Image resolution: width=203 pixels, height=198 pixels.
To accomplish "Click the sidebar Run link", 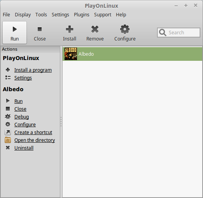I will tap(19, 101).
